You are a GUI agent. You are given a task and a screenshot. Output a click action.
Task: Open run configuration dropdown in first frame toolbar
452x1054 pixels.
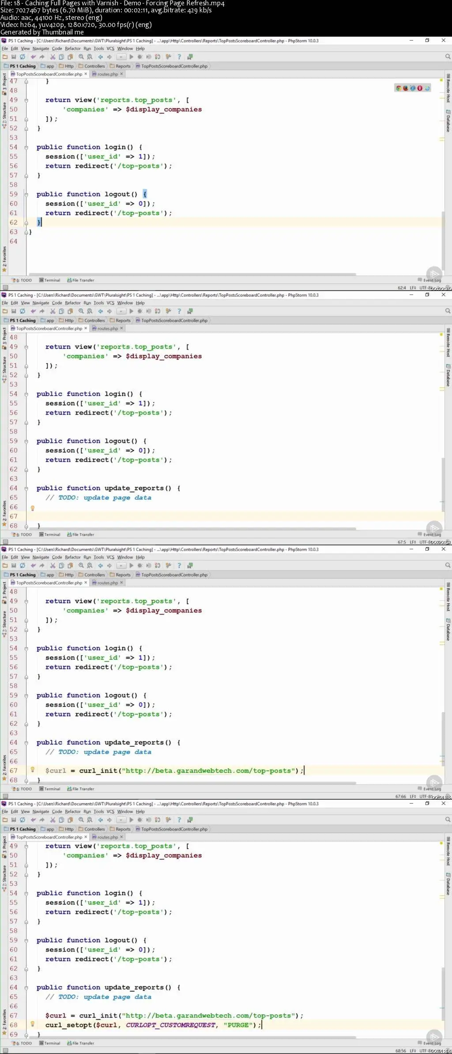pyautogui.click(x=121, y=57)
